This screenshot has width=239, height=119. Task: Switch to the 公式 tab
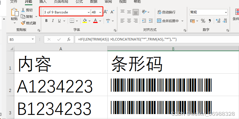(79, 2)
